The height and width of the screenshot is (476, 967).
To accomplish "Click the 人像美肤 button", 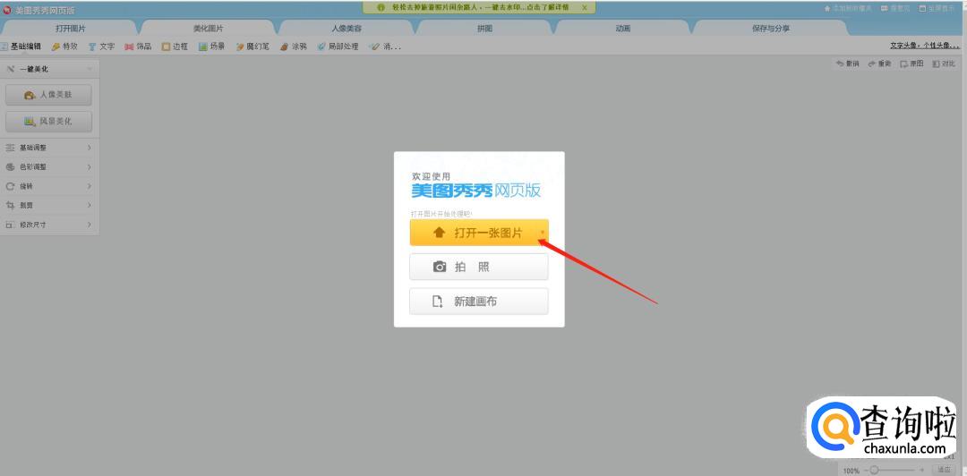I will click(x=48, y=95).
